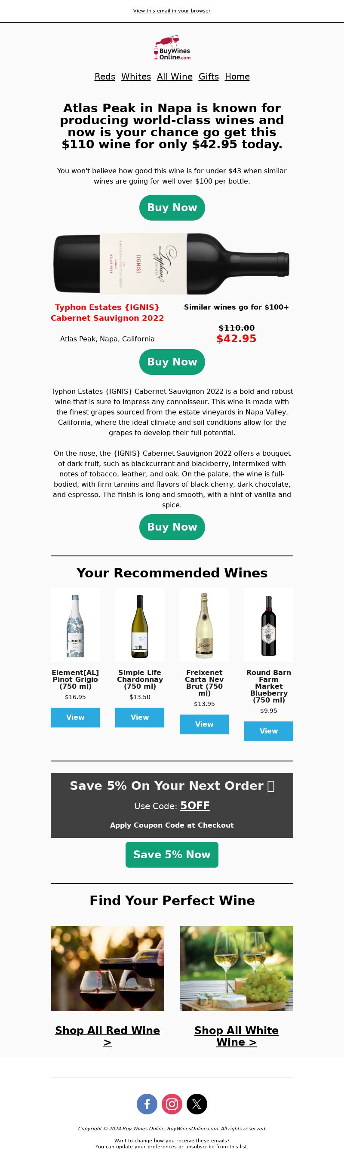Open the X (Twitter) social icon
The height and width of the screenshot is (1166, 344).
(x=197, y=1104)
